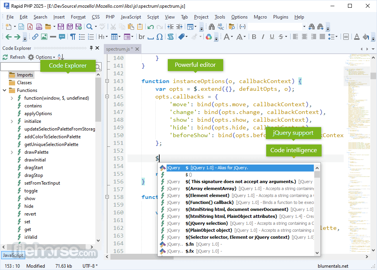Image resolution: width=377 pixels, height=270 pixels.
Task: Click the New HTML document icon
Action: pos(21,27)
